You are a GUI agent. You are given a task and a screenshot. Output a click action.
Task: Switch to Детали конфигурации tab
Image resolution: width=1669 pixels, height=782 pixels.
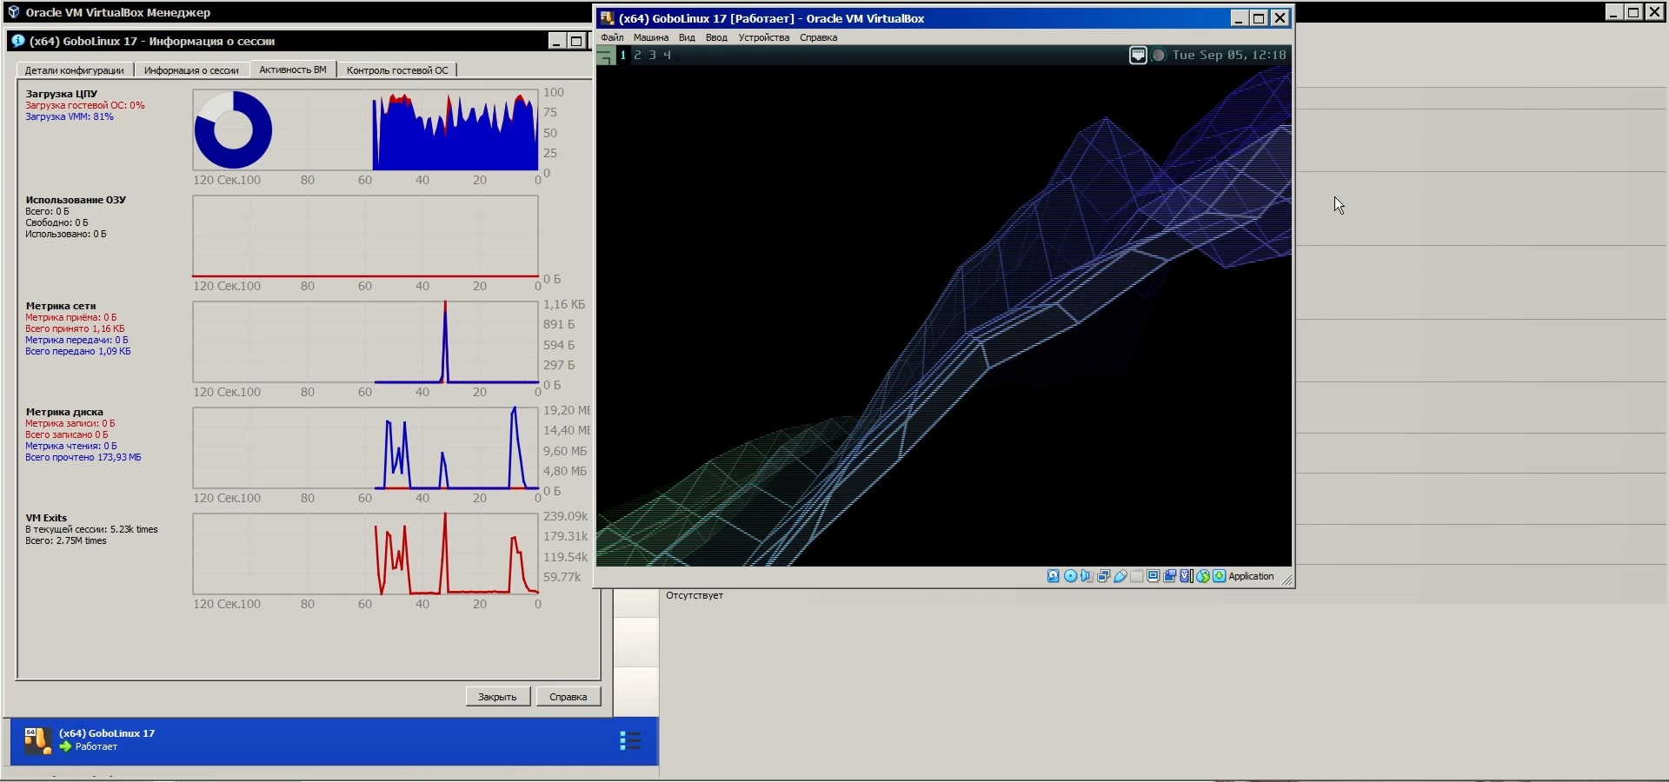[74, 70]
